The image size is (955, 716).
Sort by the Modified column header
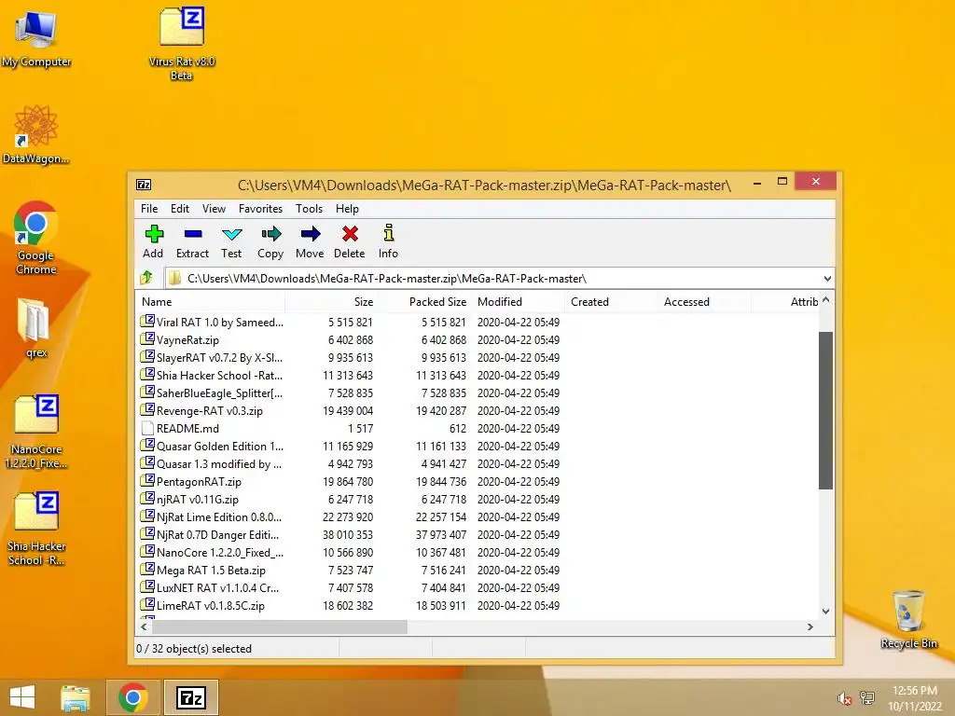[x=518, y=301]
